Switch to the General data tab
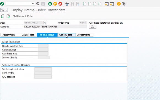Screen dimensions: 160x100 tap(66, 35)
